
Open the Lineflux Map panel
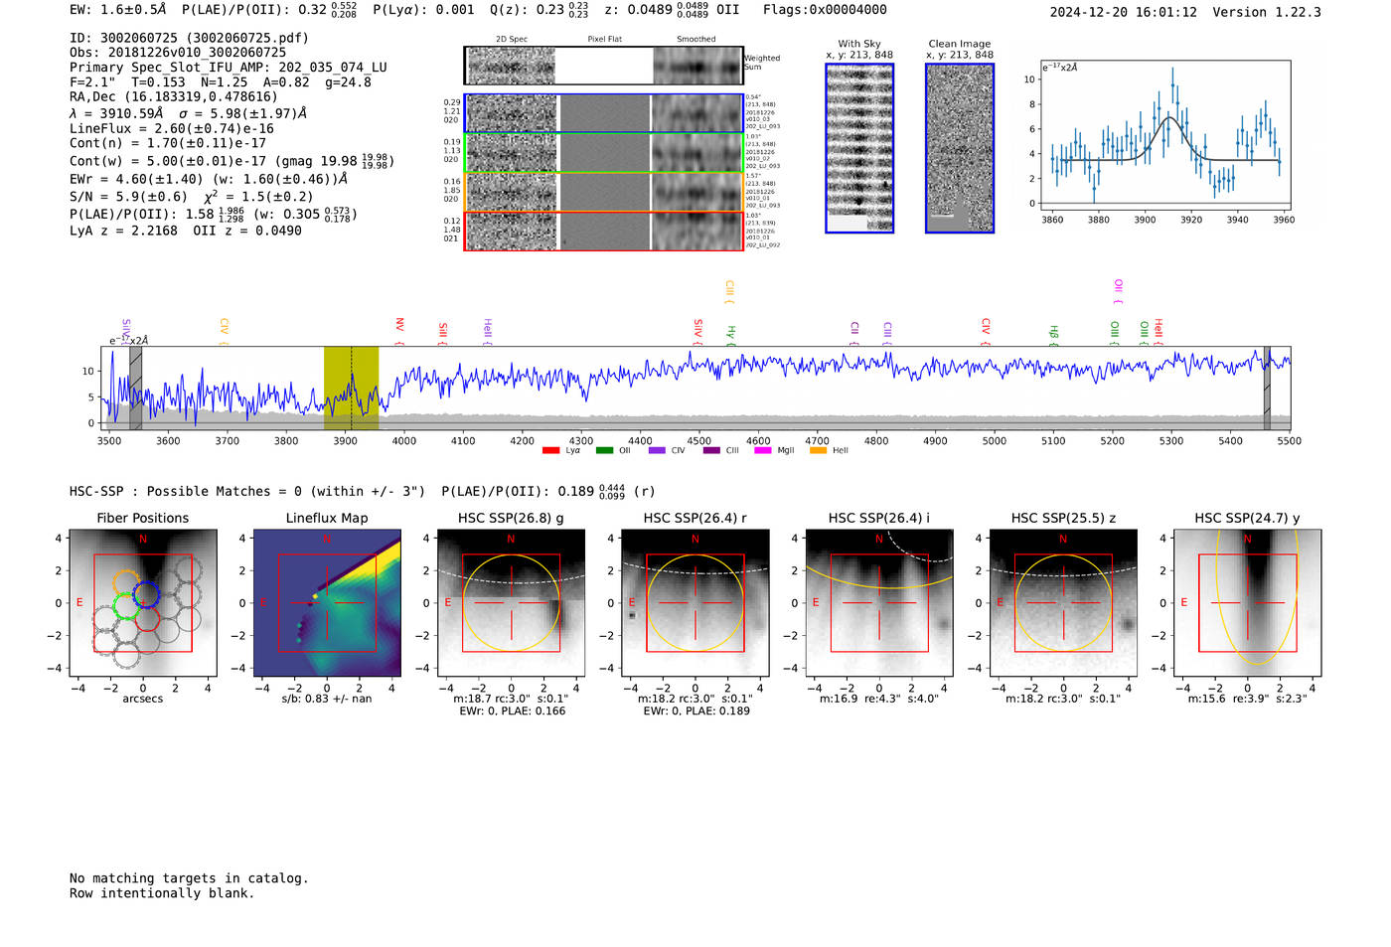[x=327, y=603]
